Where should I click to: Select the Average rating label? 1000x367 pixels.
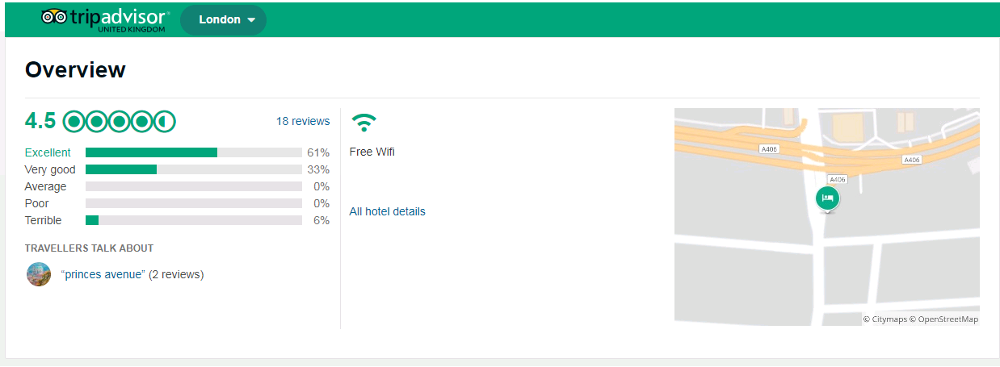(45, 186)
